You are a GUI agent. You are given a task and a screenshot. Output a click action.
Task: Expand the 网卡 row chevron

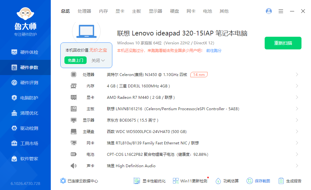[297, 143]
